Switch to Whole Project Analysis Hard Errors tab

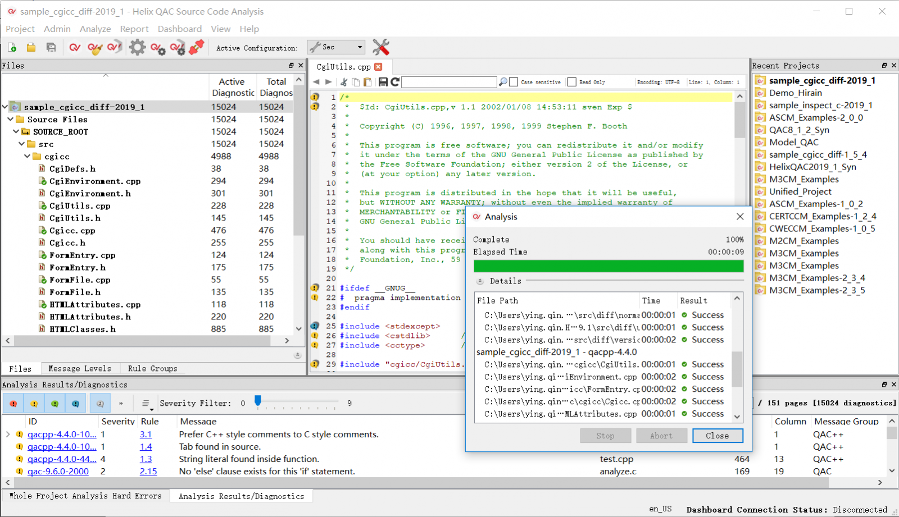85,496
